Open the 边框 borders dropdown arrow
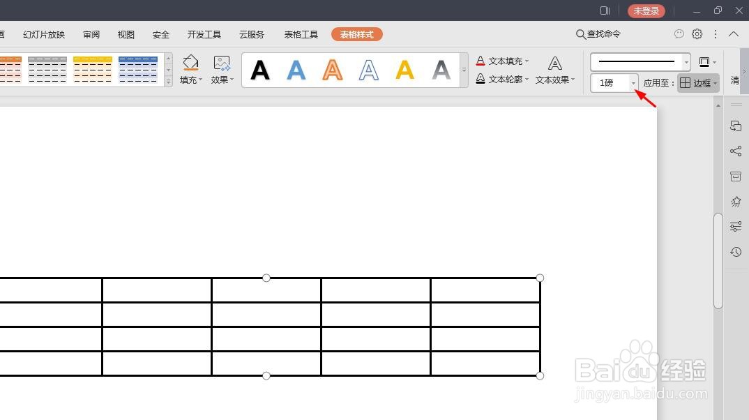Viewport: 749px width, 420px height. pos(715,84)
